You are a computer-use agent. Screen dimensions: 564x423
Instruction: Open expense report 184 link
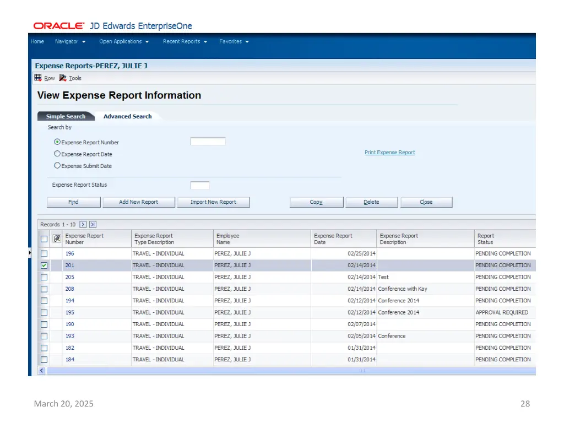(x=70, y=360)
